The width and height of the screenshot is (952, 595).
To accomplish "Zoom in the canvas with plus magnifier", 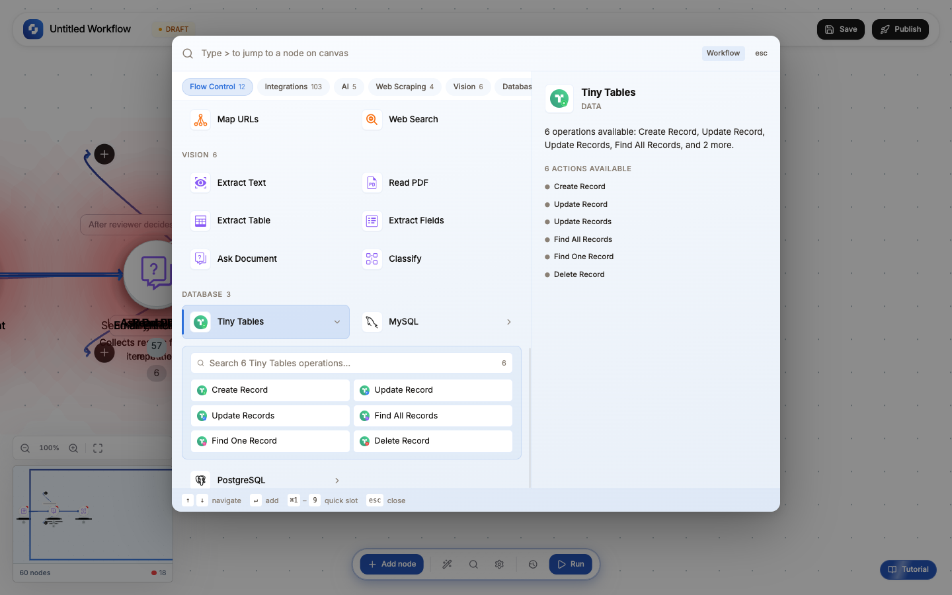I will [x=73, y=448].
